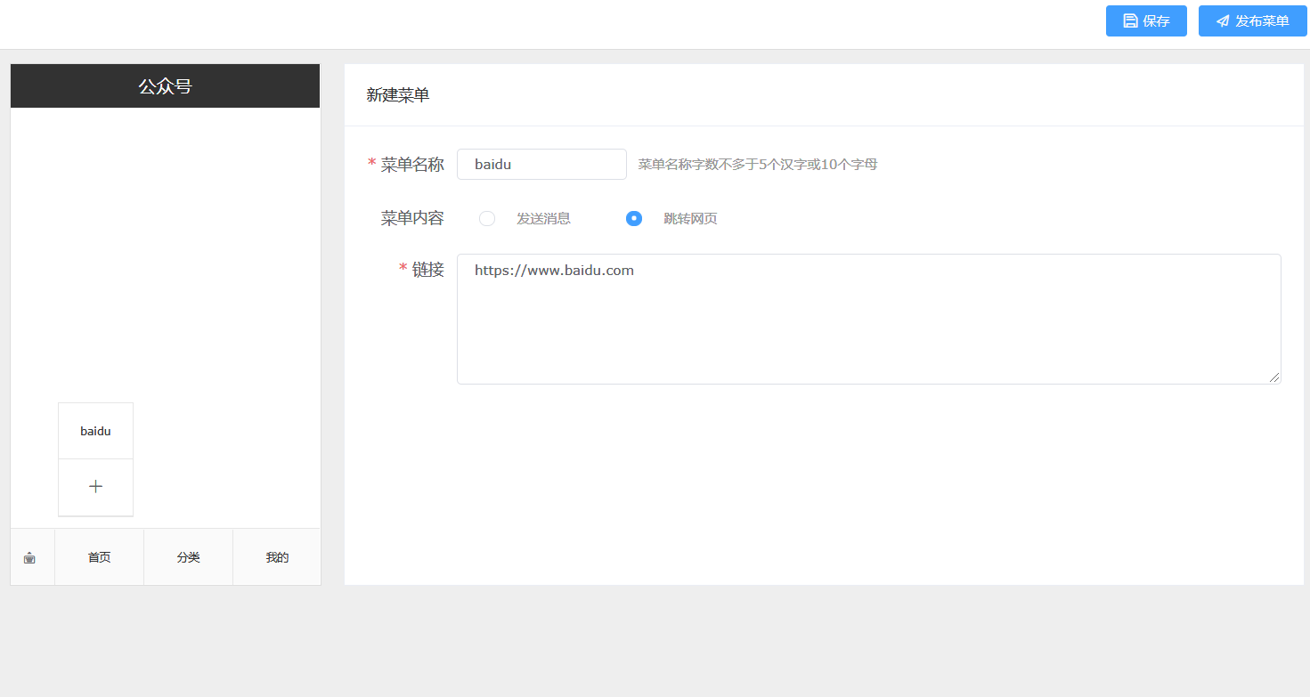Open the 首页 menu in preview
The width and height of the screenshot is (1310, 697).
[99, 557]
